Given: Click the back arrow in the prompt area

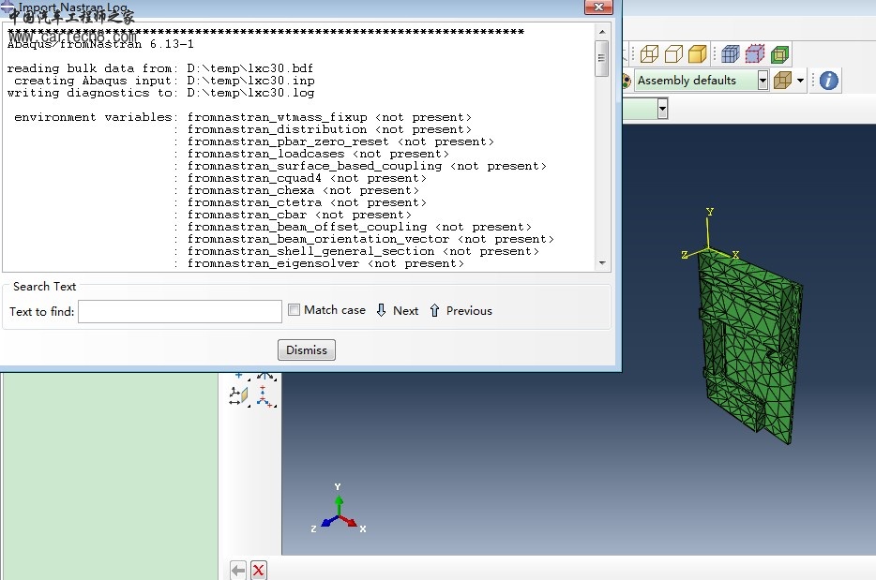Looking at the screenshot, I should click(x=238, y=570).
